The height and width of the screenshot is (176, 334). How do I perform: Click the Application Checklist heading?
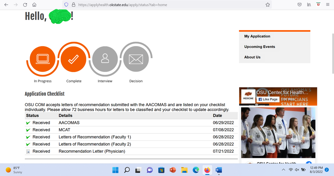point(45,94)
